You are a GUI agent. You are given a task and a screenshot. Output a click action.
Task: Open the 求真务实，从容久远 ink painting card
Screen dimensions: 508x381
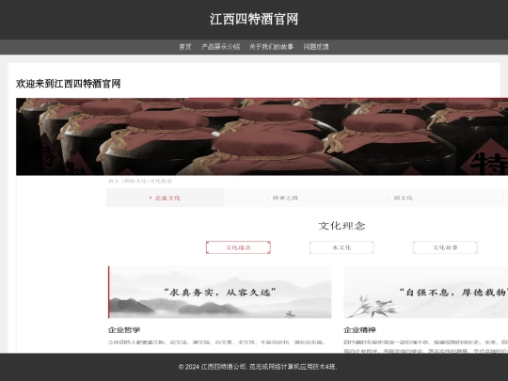coord(220,293)
